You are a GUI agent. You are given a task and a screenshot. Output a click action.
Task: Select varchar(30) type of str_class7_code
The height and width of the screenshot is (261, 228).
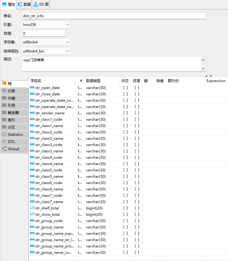click(96, 196)
